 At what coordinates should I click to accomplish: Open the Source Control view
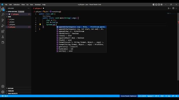click(x=3, y=20)
